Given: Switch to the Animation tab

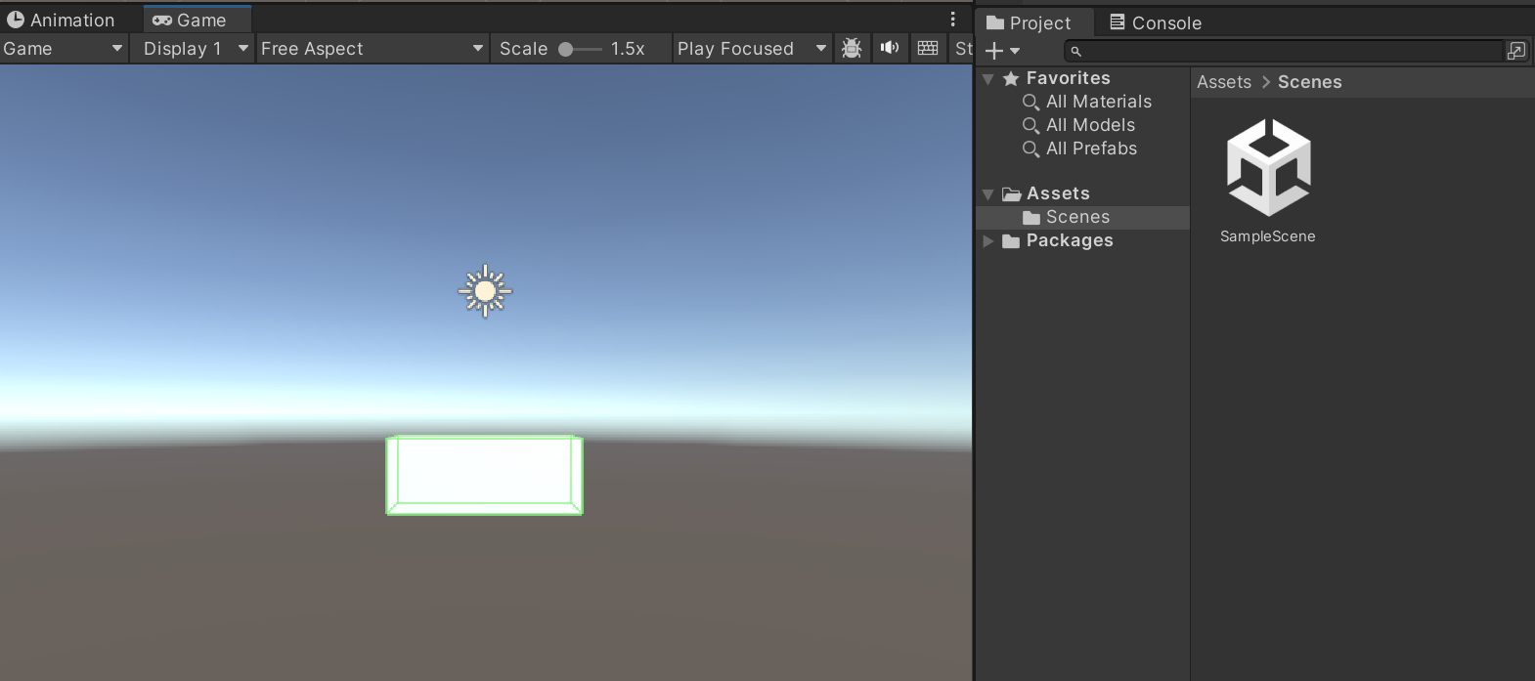Looking at the screenshot, I should (61, 20).
